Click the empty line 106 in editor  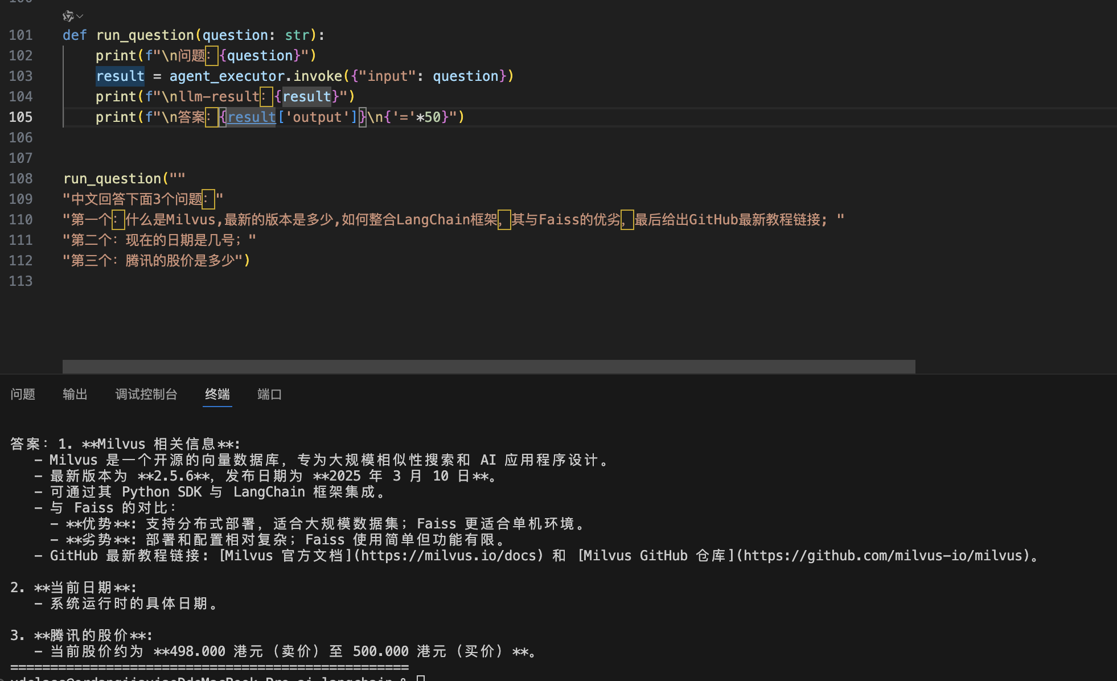click(228, 138)
